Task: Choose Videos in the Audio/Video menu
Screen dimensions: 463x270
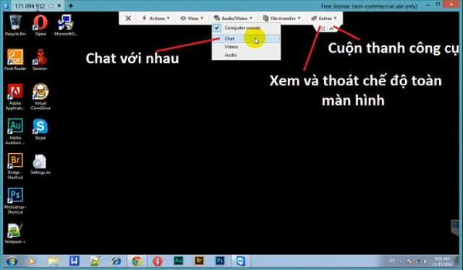Action: [246, 47]
